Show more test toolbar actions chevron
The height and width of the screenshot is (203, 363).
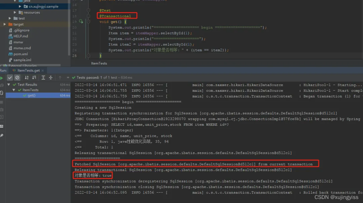68,78
